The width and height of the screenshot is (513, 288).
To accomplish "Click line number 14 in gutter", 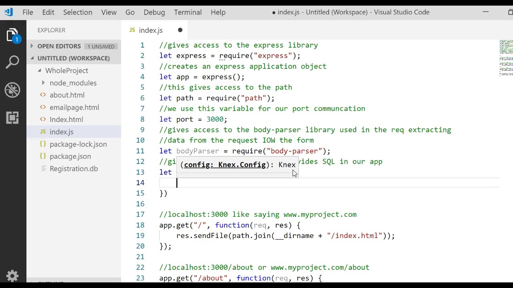I will coord(140,183).
